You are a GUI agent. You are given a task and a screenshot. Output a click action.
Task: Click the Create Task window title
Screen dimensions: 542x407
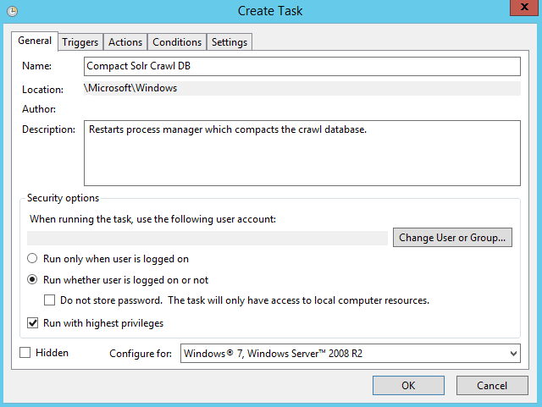(270, 11)
